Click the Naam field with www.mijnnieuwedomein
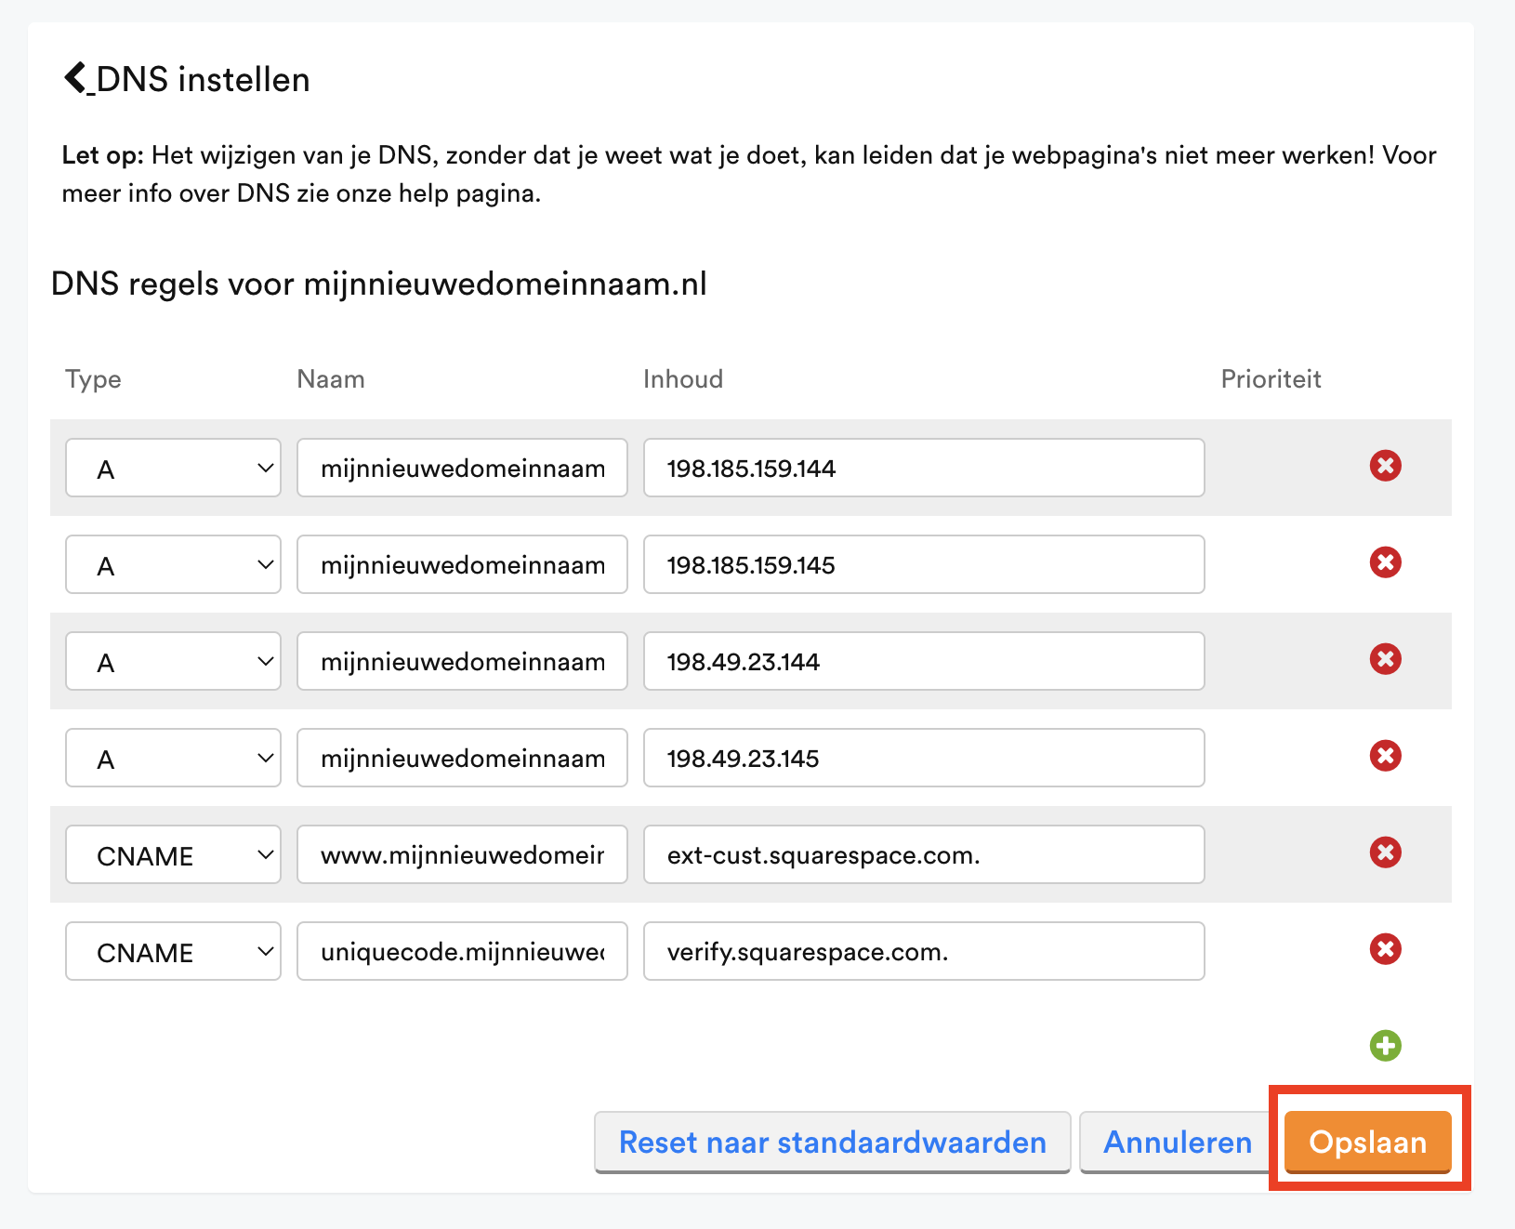1515x1229 pixels. (x=462, y=854)
